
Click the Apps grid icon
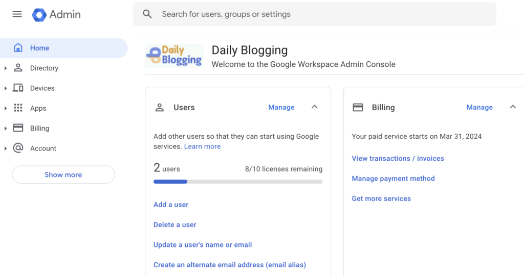(x=18, y=108)
